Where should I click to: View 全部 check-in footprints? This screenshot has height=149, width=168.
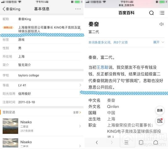tap(77, 112)
